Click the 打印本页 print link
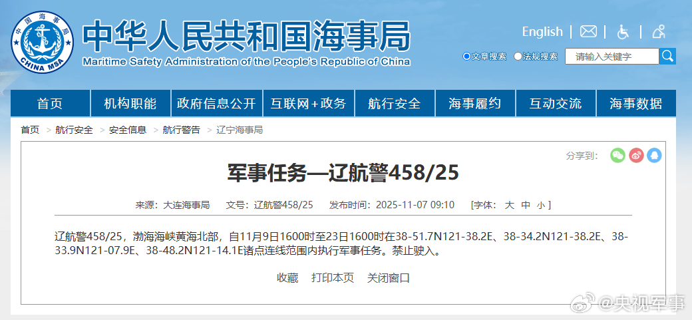The image size is (692, 320). click(333, 278)
